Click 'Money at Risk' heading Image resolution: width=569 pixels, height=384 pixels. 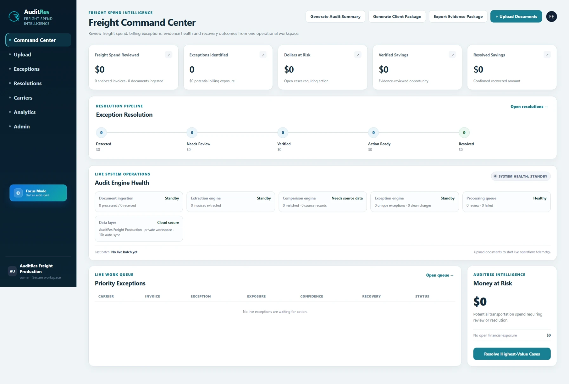(493, 283)
